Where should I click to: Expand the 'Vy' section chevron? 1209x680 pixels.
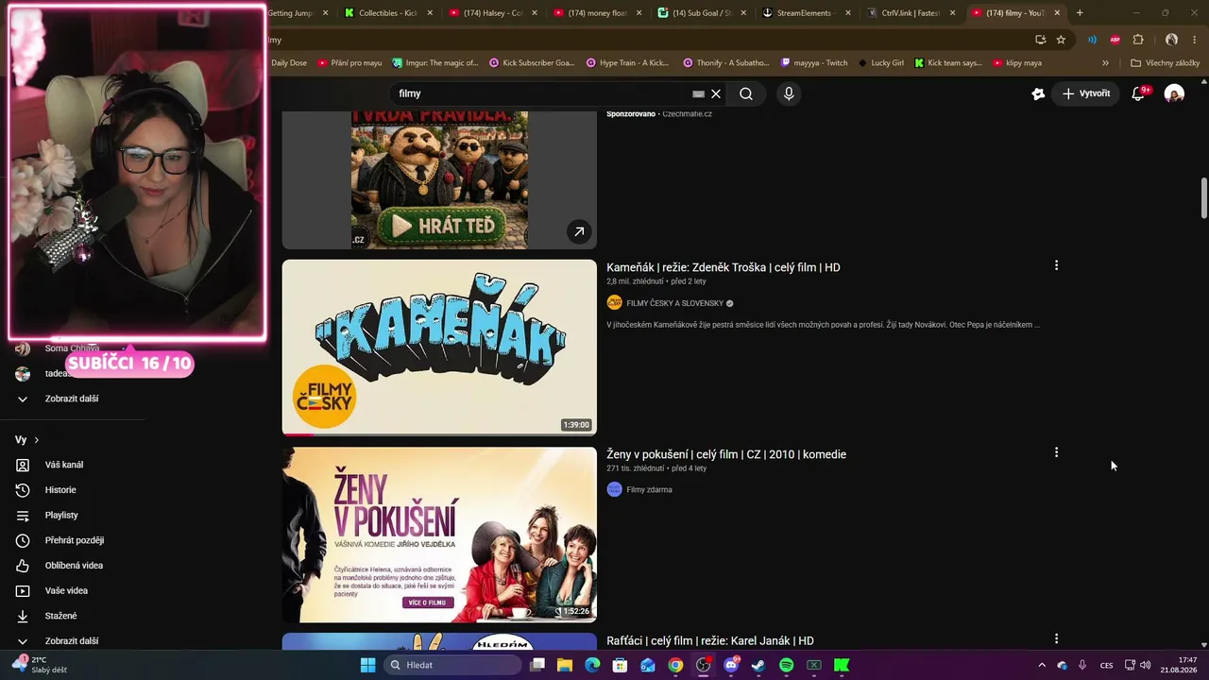(x=37, y=440)
